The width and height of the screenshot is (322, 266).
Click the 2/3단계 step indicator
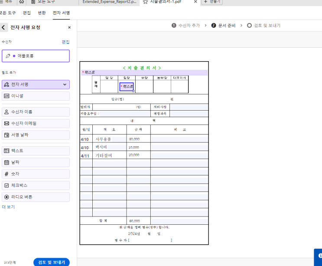10,263
